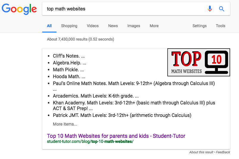Open the Settings dropdown menu

click(199, 26)
